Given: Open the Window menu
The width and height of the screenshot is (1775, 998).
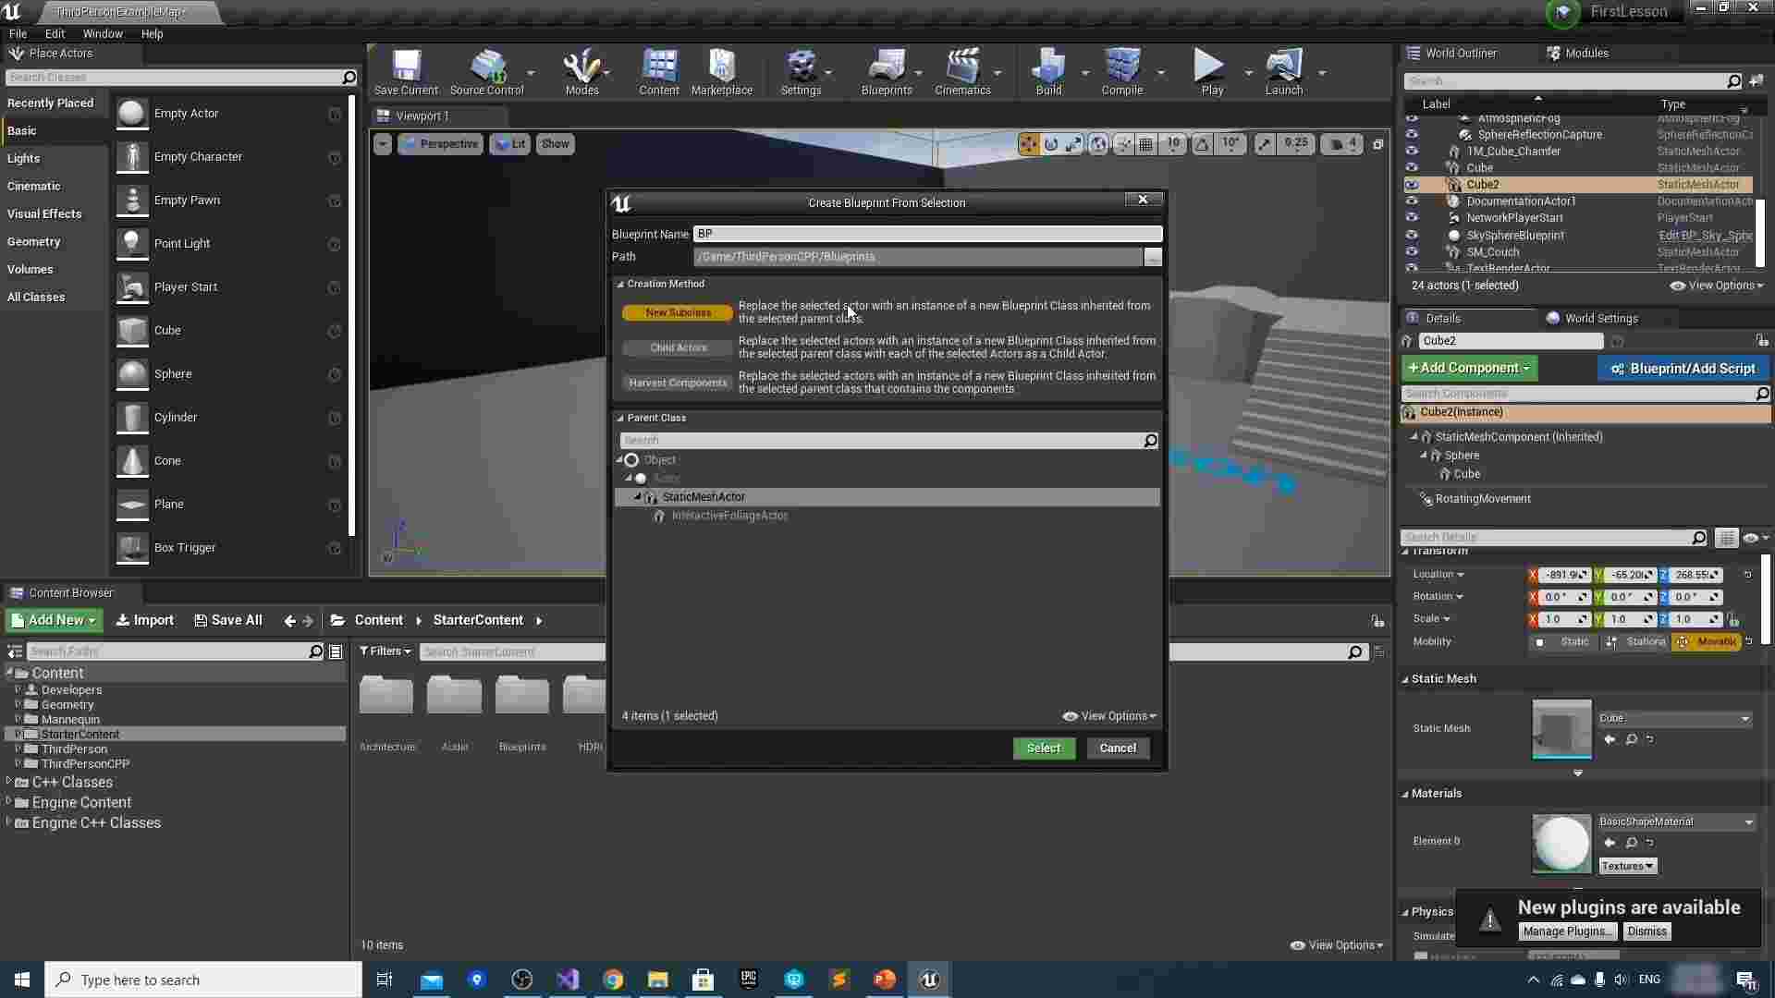Looking at the screenshot, I should [103, 34].
